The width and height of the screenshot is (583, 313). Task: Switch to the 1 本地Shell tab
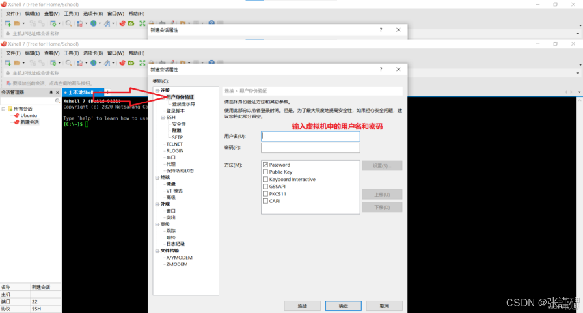[83, 92]
